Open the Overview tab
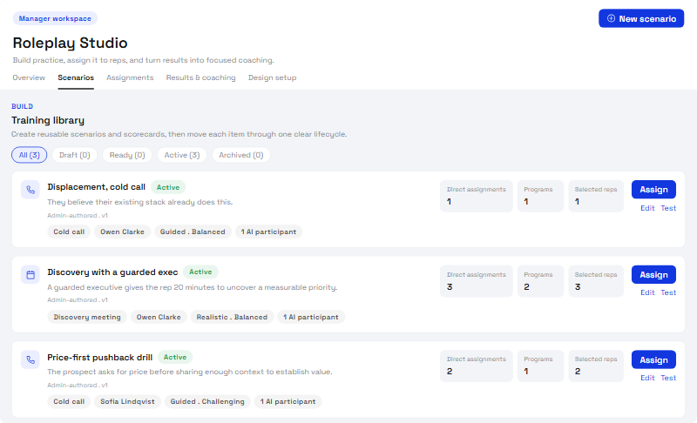The height and width of the screenshot is (423, 697). (x=29, y=77)
